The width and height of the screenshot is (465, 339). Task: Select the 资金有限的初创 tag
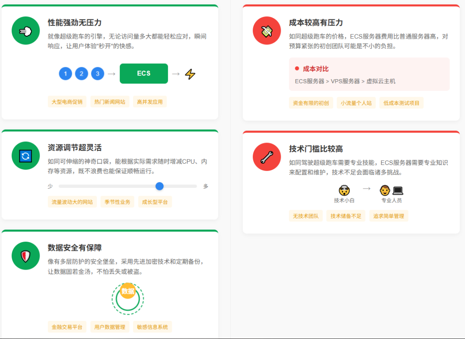(311, 103)
